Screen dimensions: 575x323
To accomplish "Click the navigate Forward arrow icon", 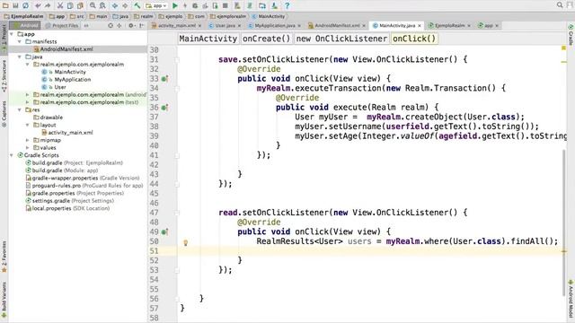I will 125,5.
